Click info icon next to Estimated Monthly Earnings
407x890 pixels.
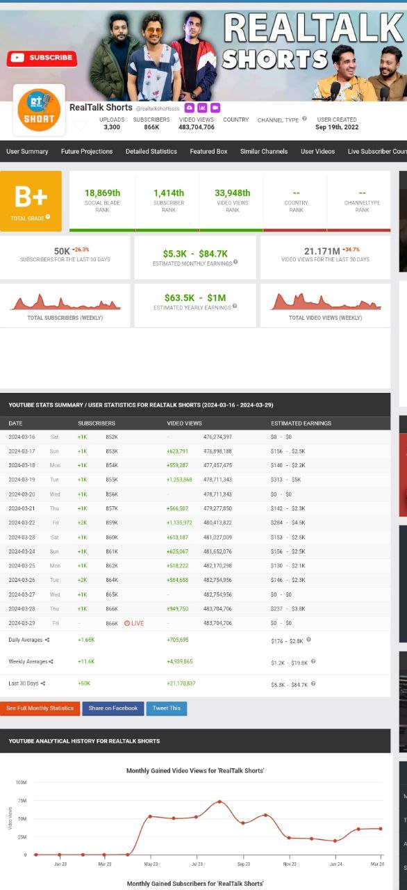[235, 262]
